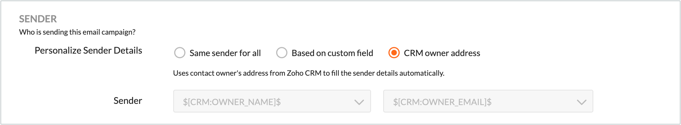Click the "Based on custom field" option label
The height and width of the screenshot is (125, 681).
pos(332,53)
